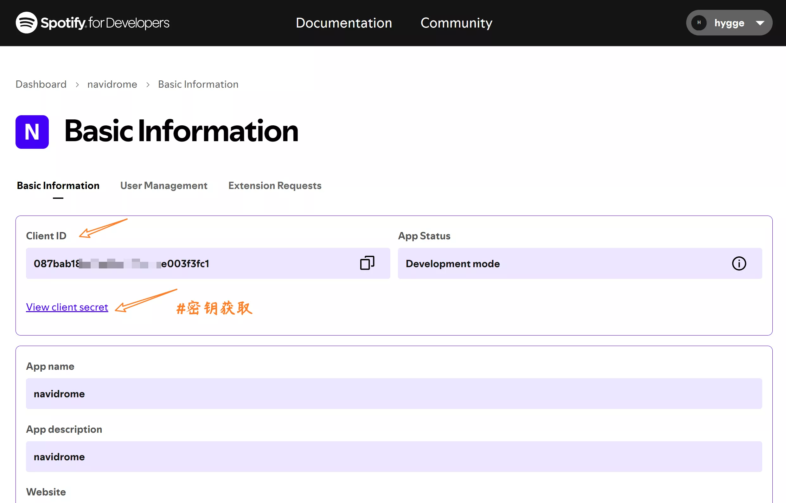Click Basic Information breadcrumb item

click(198, 84)
